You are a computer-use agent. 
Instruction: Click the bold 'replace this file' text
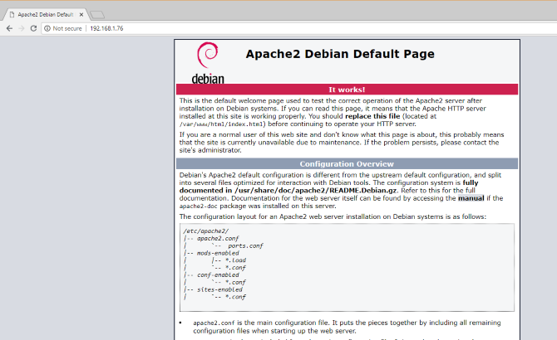coord(372,116)
